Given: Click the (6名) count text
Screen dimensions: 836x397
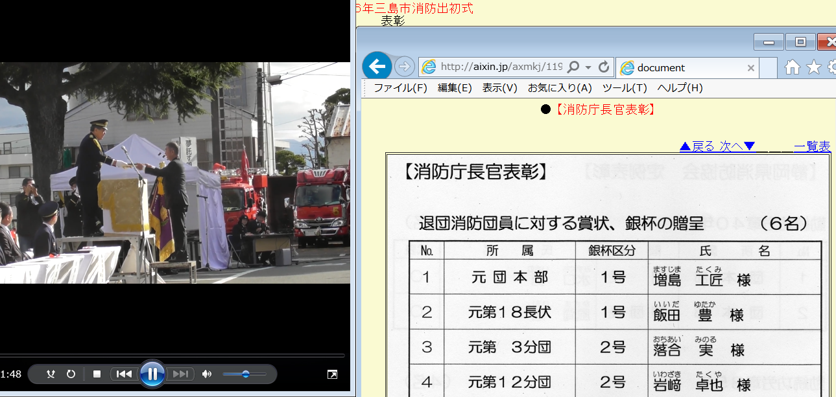Looking at the screenshot, I should [x=783, y=224].
